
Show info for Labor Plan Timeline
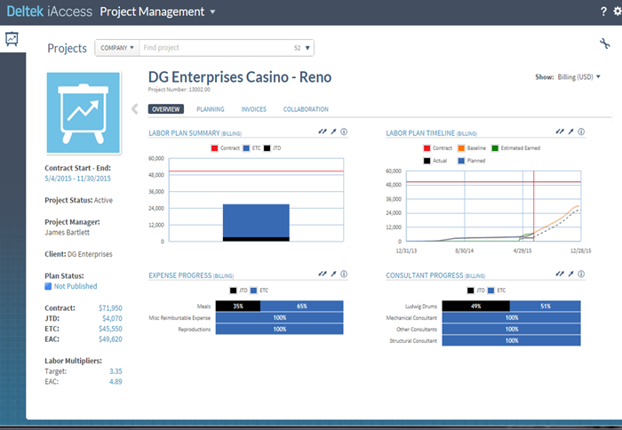[581, 131]
